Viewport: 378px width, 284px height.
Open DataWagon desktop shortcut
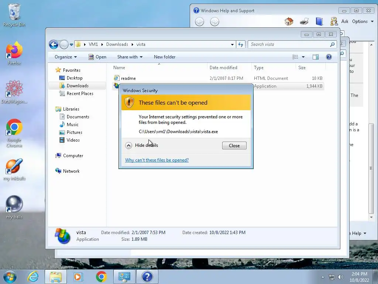[14, 92]
